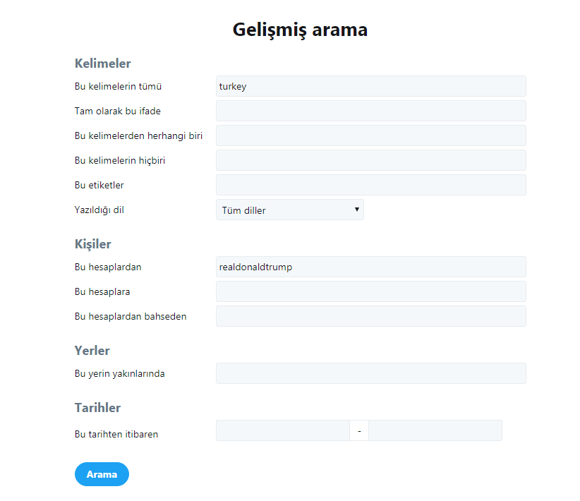
Task: Click the 'Yerler' section heading
Action: (x=92, y=351)
